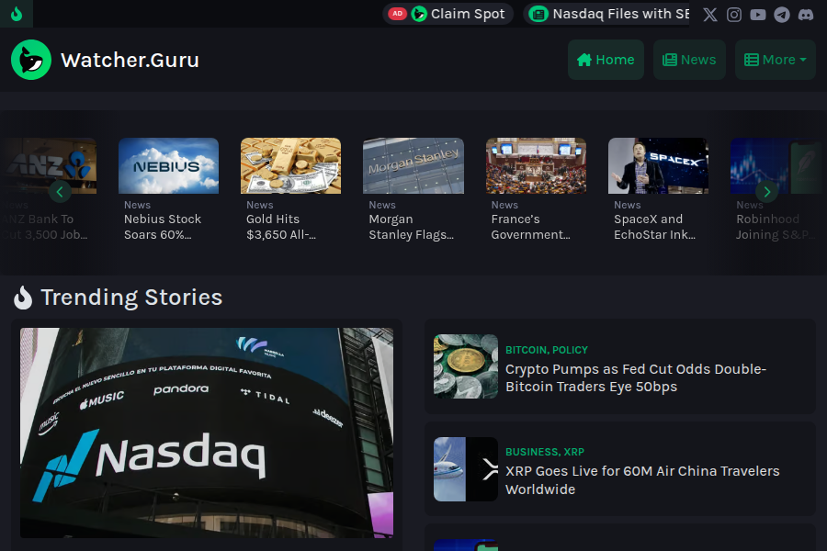Click the Watcher.Guru whale logo

pyautogui.click(x=31, y=60)
